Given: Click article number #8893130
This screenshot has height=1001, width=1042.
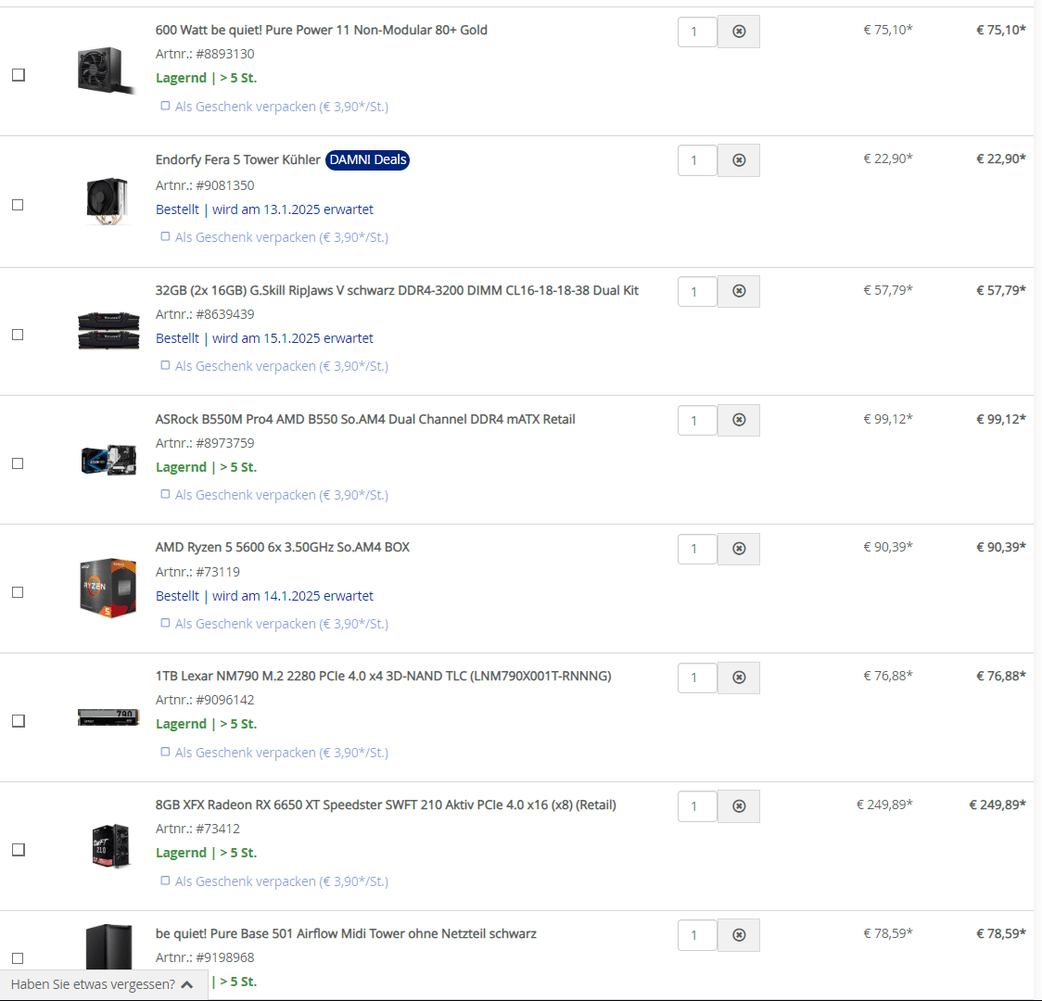Looking at the screenshot, I should [x=224, y=54].
